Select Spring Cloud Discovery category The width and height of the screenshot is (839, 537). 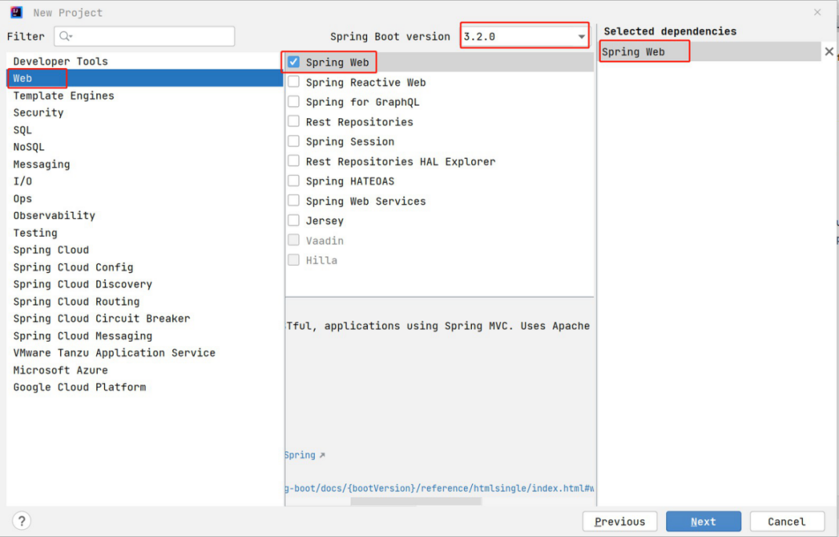[145, 284]
